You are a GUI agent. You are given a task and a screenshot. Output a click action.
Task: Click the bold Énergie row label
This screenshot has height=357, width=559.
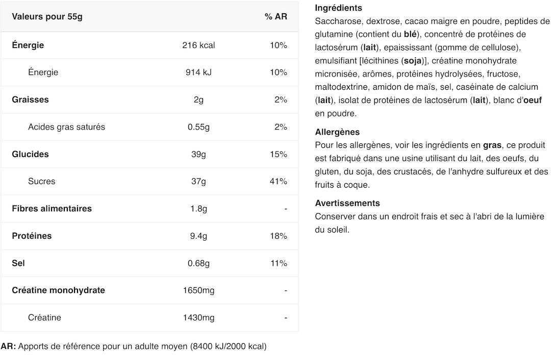(x=28, y=45)
